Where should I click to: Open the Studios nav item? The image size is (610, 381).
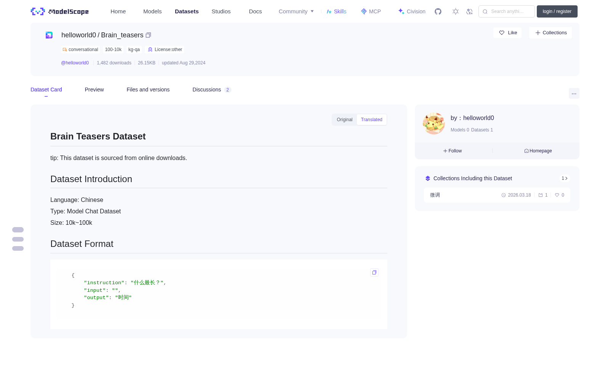(221, 11)
